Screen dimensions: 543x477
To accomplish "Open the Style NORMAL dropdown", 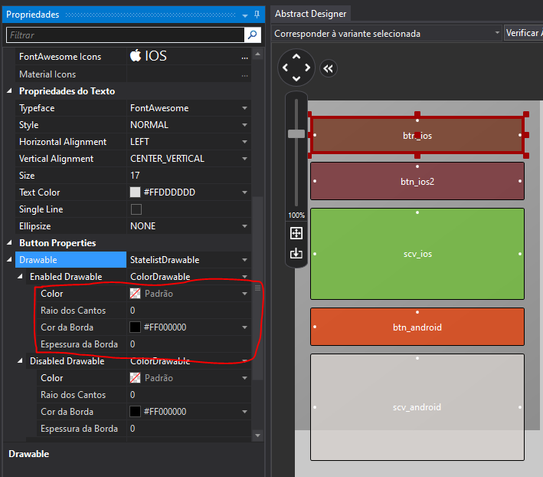I will tap(244, 125).
